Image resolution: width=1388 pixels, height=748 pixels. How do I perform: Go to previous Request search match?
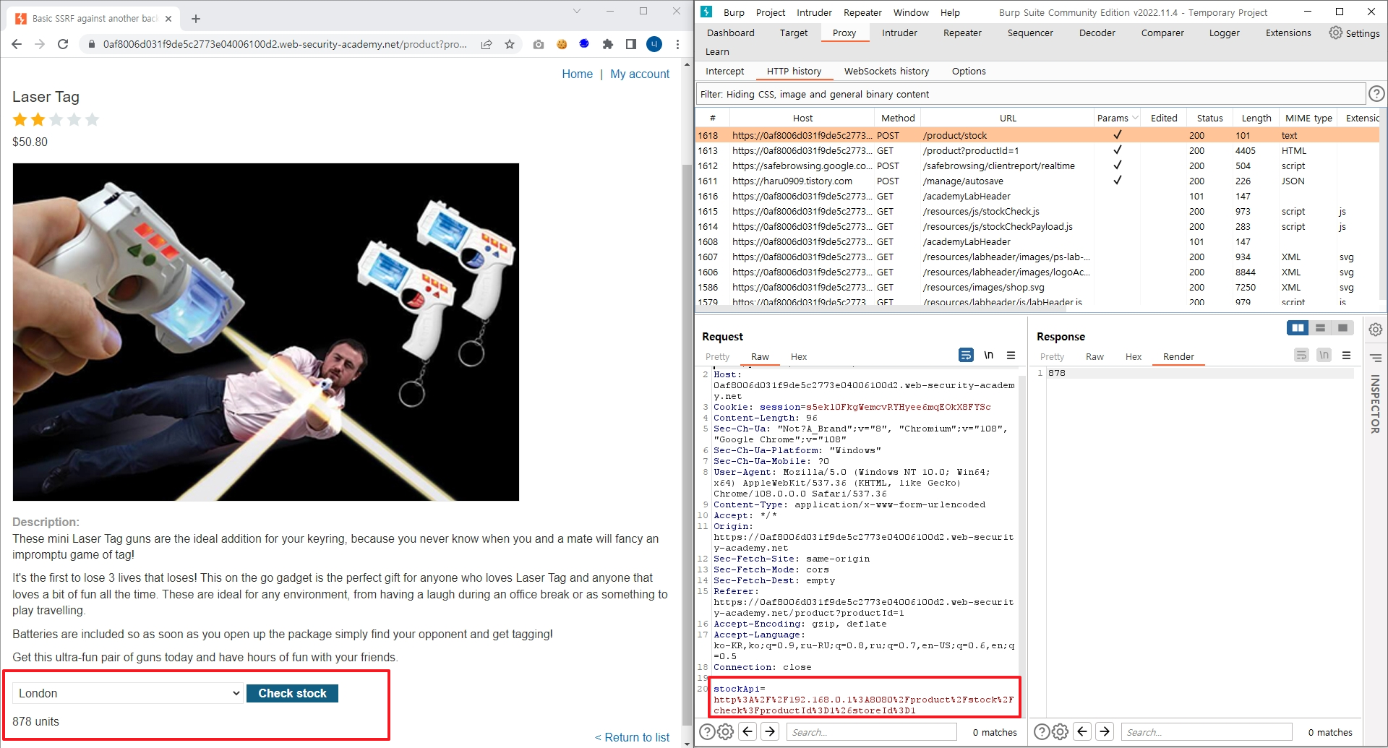748,731
